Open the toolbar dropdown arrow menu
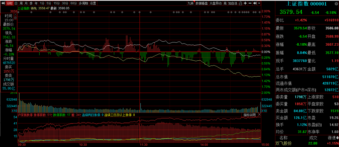The height and width of the screenshot is (147, 339). point(259,3)
